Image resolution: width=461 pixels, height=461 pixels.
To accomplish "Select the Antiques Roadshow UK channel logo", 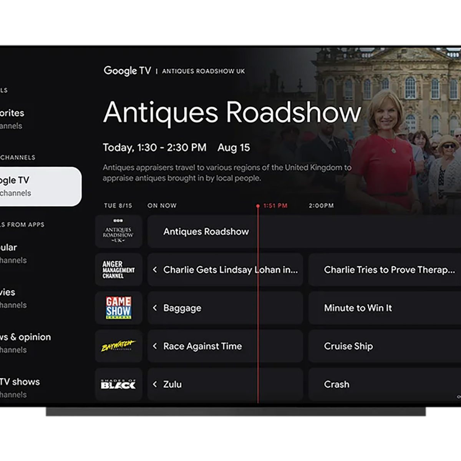I will click(x=118, y=232).
